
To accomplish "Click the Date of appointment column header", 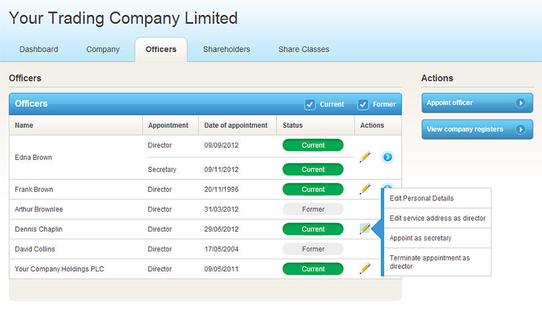I will pyautogui.click(x=235, y=125).
